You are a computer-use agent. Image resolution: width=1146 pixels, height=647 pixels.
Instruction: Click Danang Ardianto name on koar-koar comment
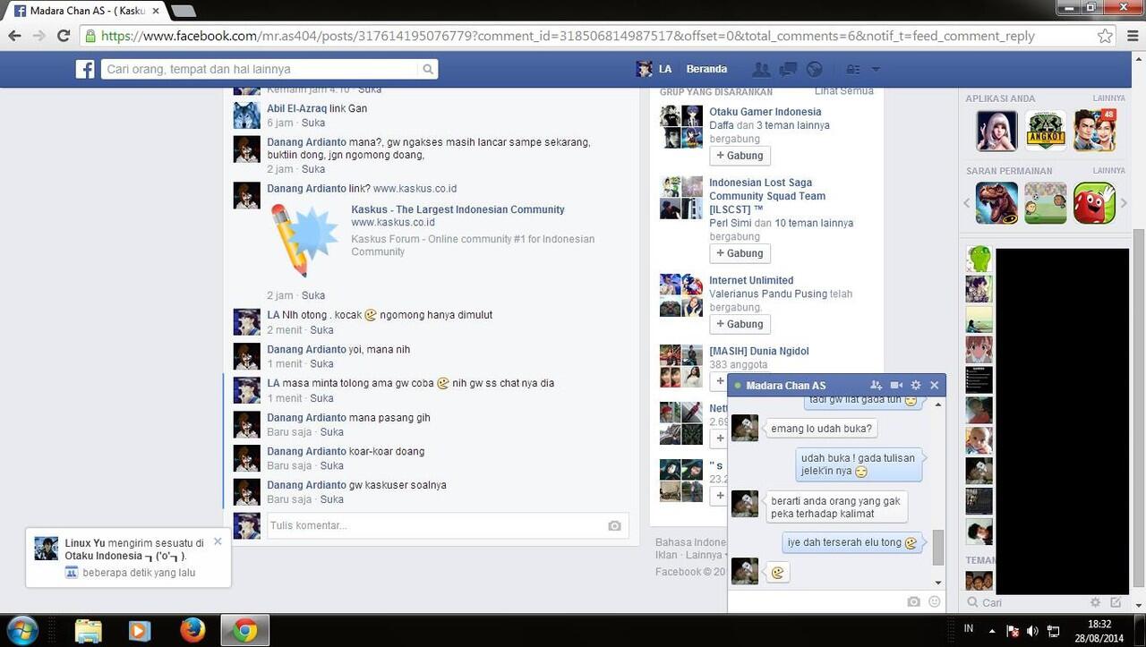[x=306, y=451]
